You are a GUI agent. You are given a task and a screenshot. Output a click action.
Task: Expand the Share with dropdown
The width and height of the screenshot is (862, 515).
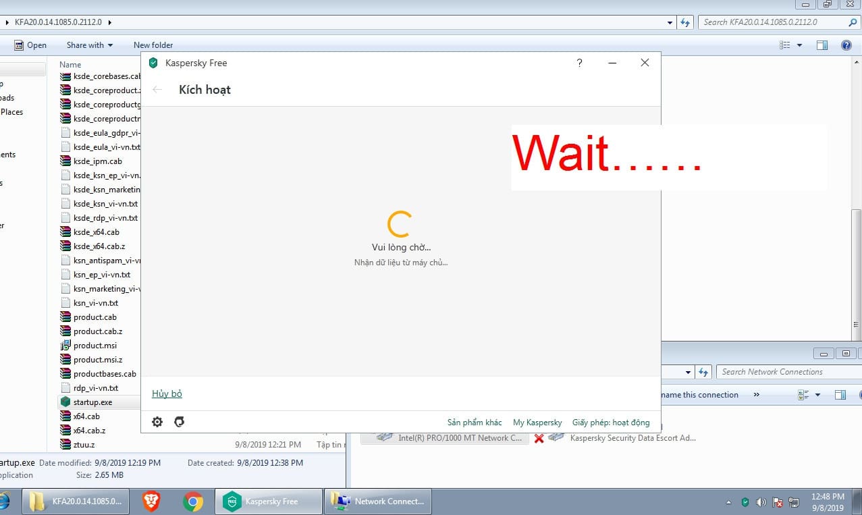(90, 45)
